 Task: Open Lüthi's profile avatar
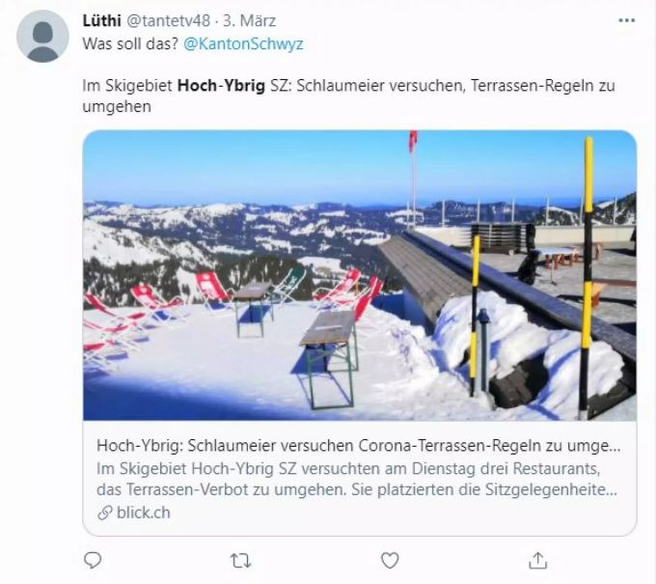(42, 37)
